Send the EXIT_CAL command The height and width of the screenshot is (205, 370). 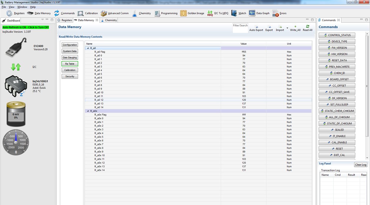(337, 155)
